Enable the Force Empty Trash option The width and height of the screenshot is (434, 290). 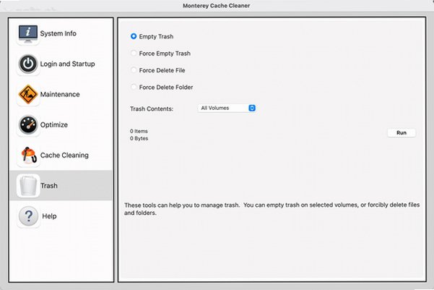134,53
